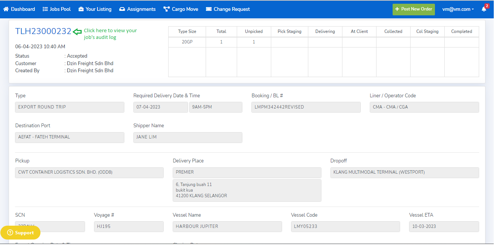Open the notifications bell
The width and height of the screenshot is (496, 250).
[484, 9]
